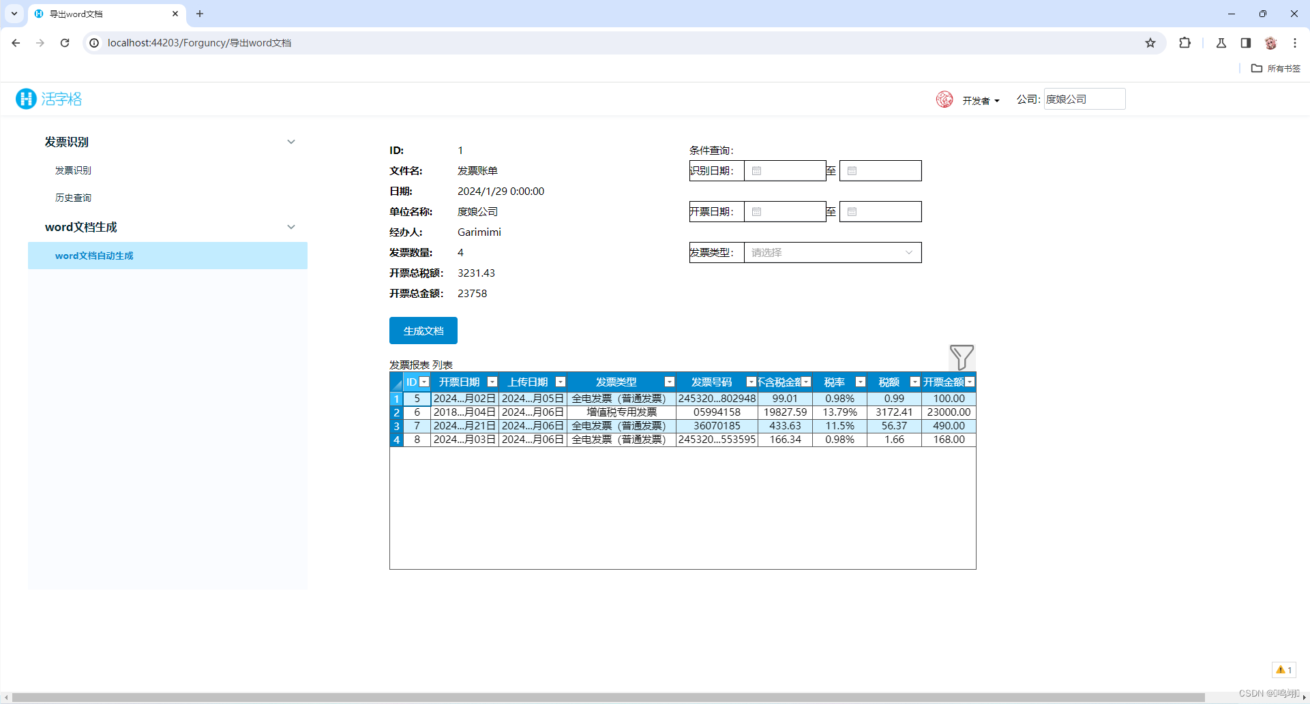The width and height of the screenshot is (1310, 704).
Task: Open new browser tab
Action: tap(200, 14)
